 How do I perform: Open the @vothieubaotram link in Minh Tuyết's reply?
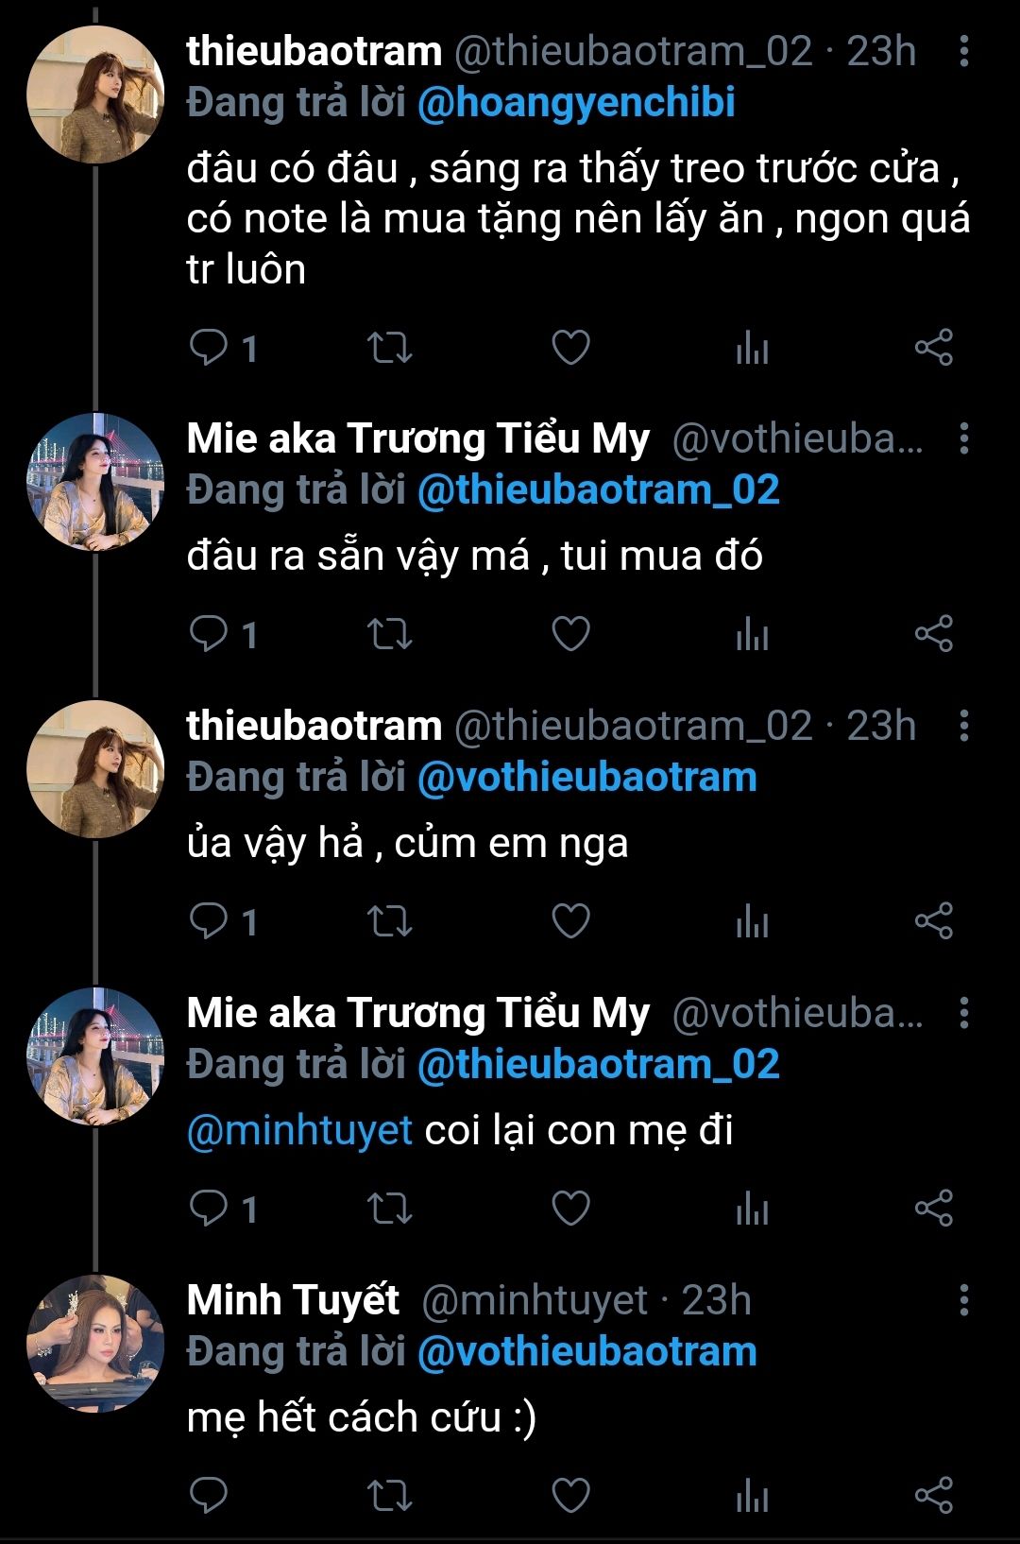(x=586, y=1352)
